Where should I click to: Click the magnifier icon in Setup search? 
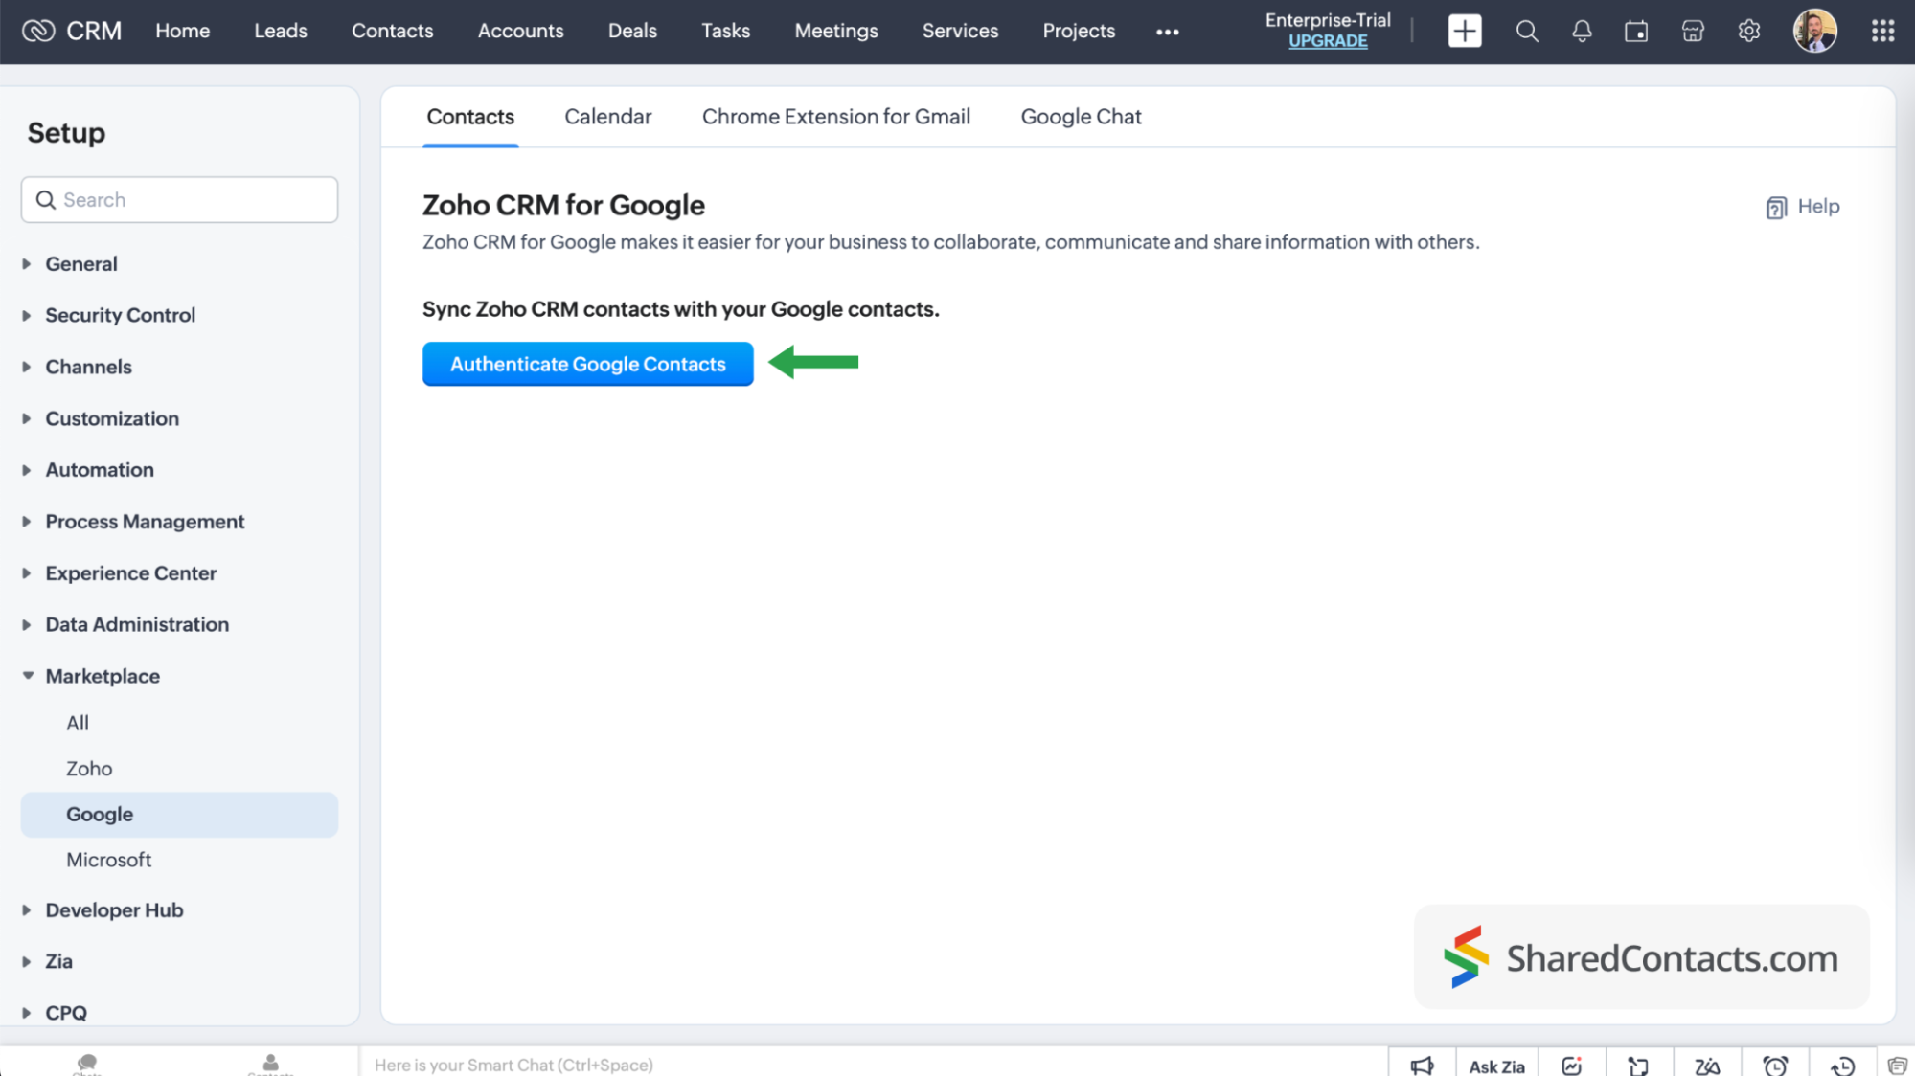pyautogui.click(x=45, y=200)
